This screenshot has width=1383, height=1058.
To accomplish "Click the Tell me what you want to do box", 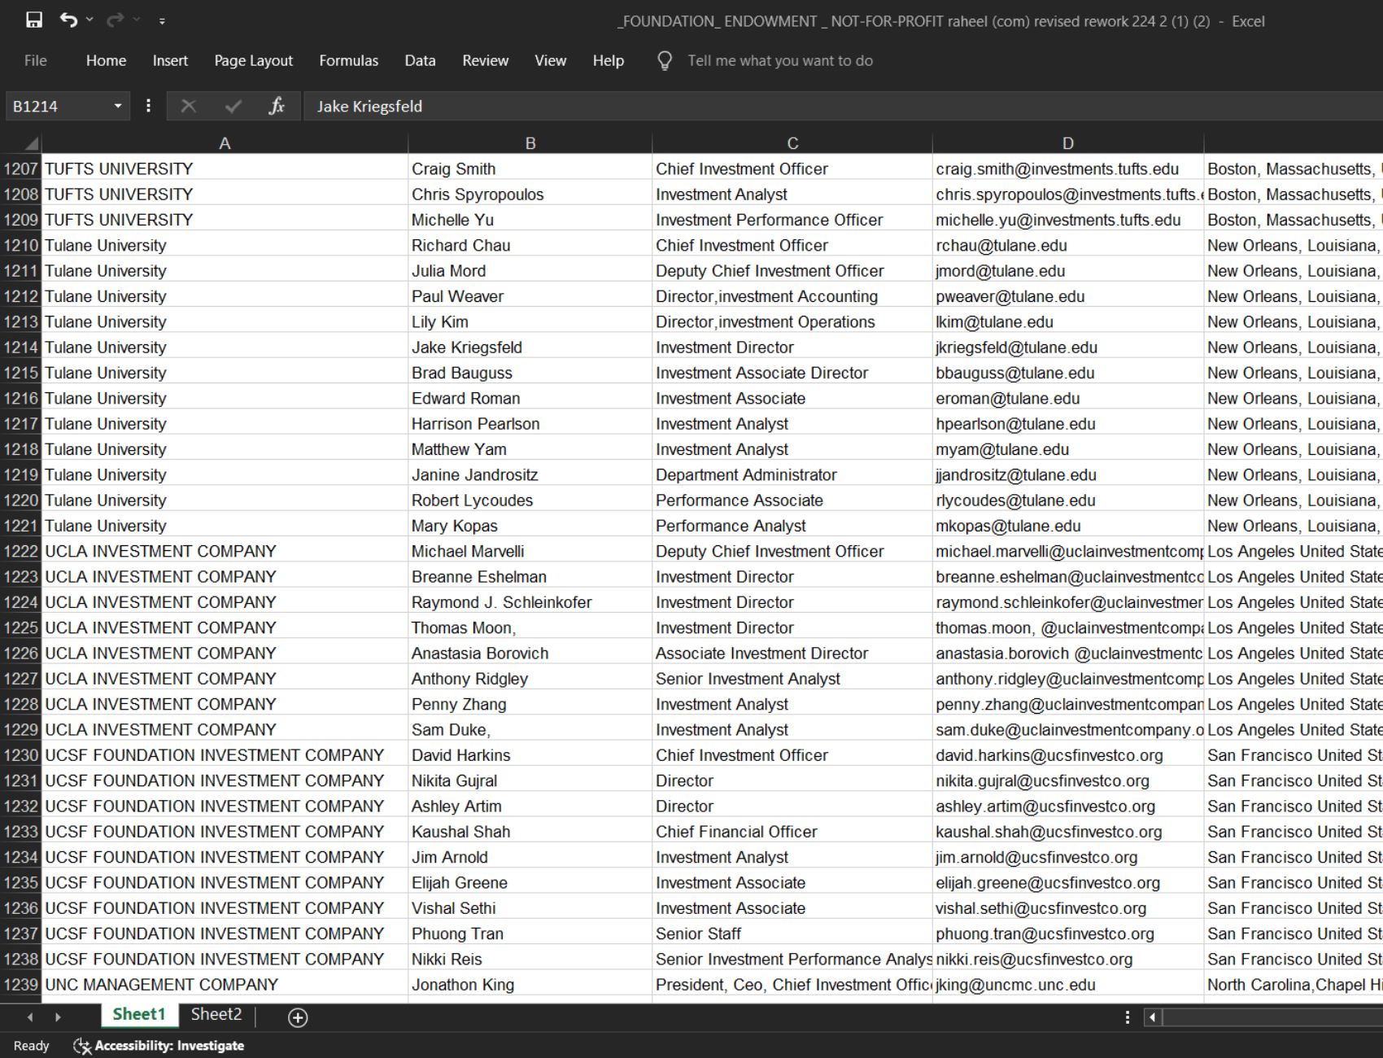I will [x=779, y=61].
